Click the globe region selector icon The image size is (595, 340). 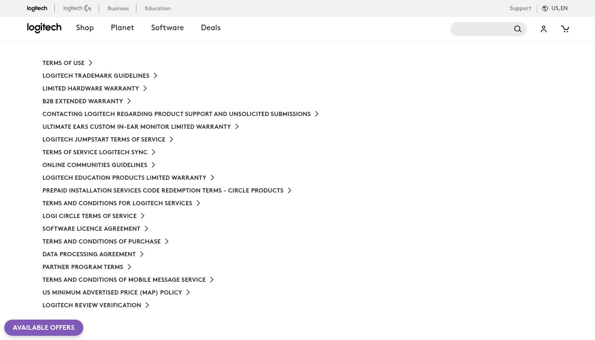point(545,8)
